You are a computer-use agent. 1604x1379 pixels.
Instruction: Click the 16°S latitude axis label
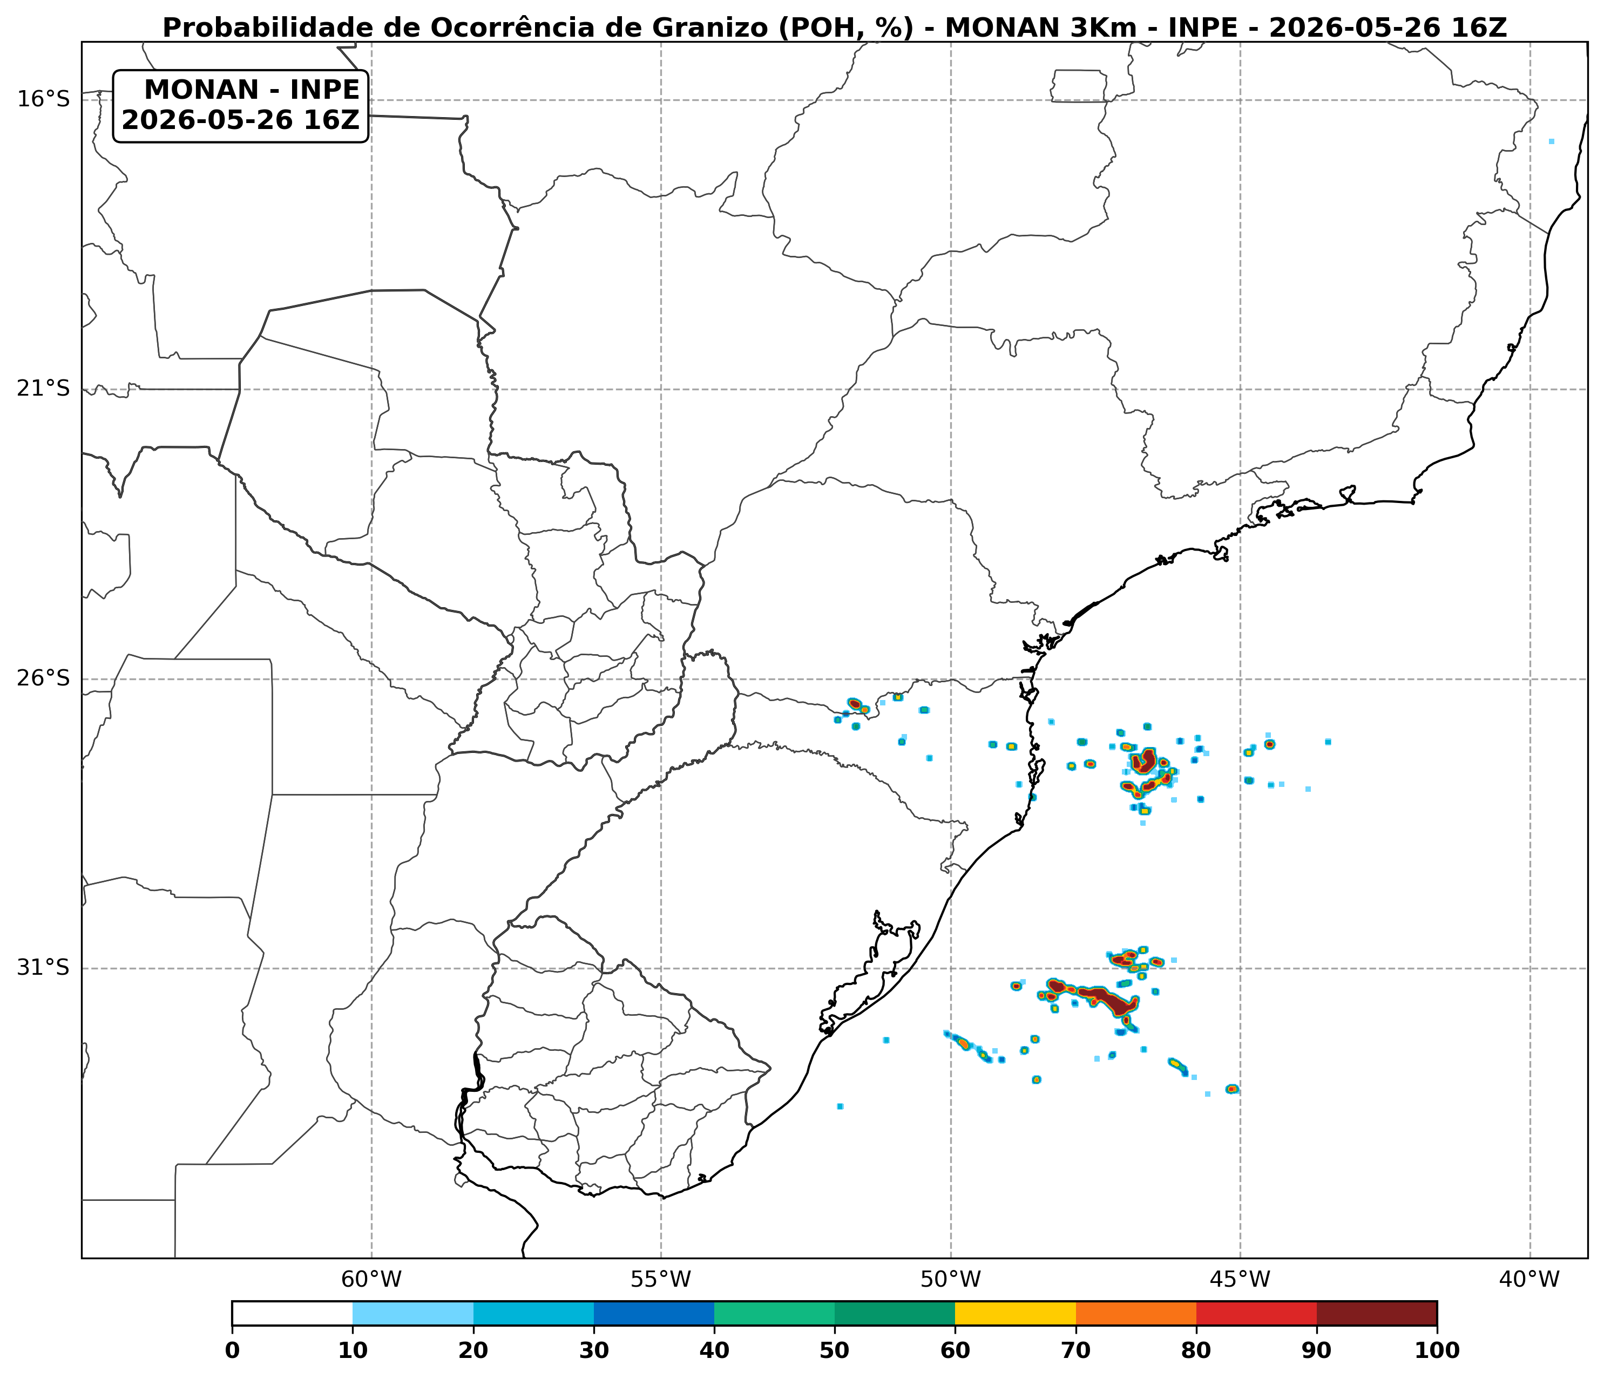coord(43,99)
